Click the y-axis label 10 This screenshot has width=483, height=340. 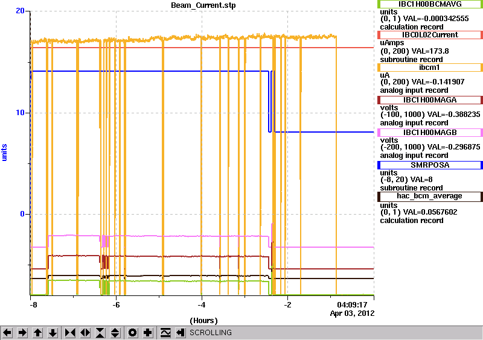20,113
